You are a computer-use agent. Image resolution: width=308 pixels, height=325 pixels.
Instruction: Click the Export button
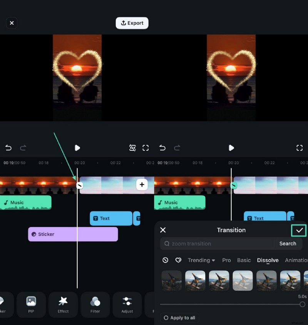click(132, 23)
